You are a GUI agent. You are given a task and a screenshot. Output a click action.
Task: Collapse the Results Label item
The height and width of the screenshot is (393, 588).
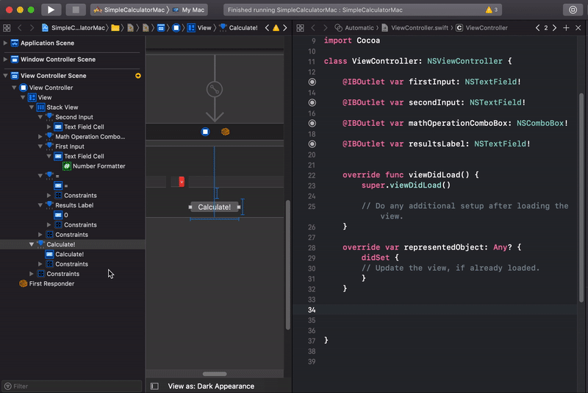(40, 205)
